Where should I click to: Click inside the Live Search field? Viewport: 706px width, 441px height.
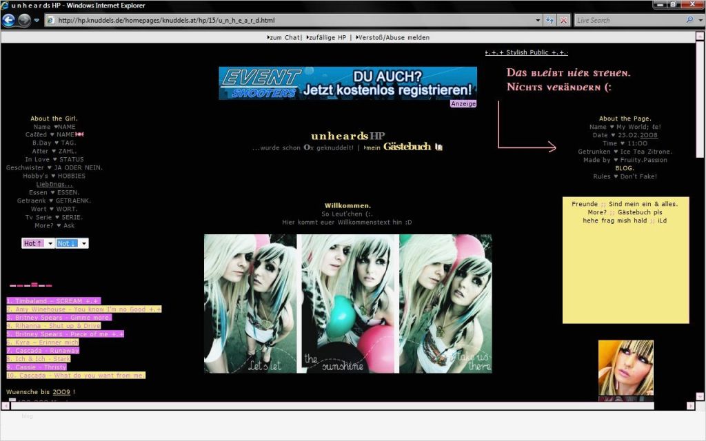(x=614, y=19)
